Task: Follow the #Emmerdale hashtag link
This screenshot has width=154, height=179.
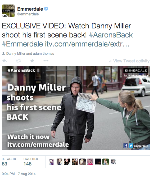Action: [22, 44]
